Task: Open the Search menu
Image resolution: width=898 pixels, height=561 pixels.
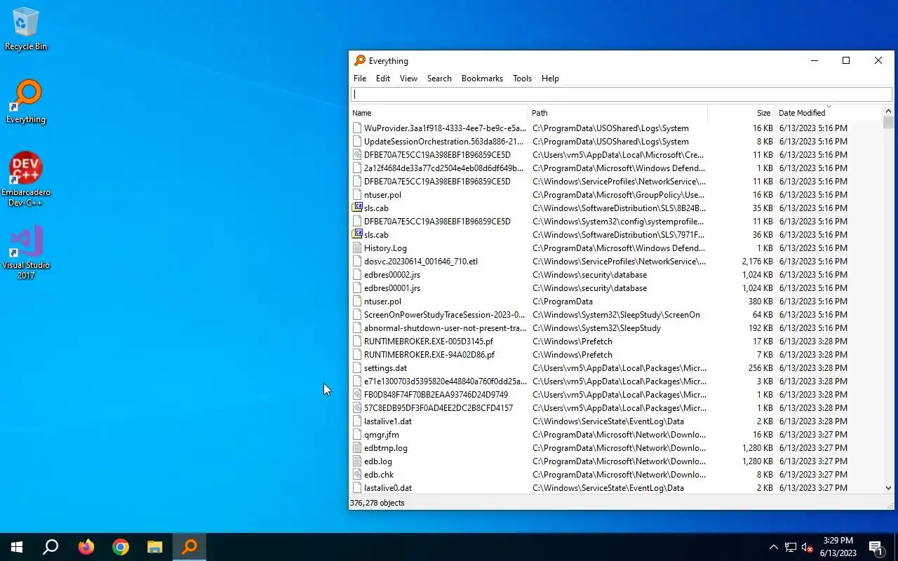Action: coord(439,79)
